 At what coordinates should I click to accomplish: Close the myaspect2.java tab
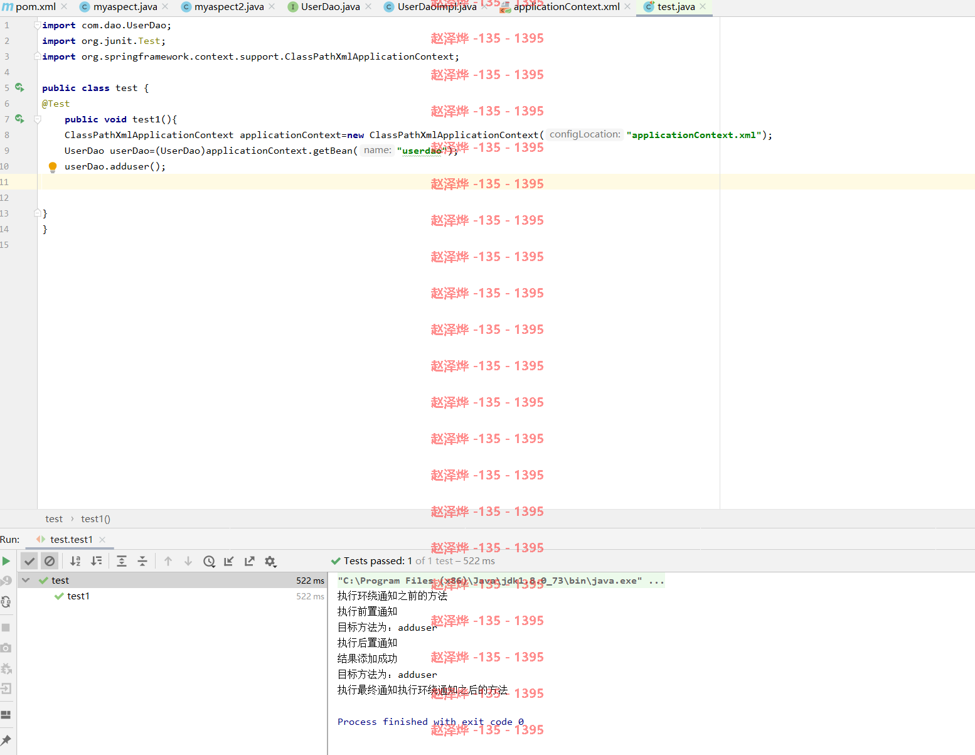[x=272, y=6]
